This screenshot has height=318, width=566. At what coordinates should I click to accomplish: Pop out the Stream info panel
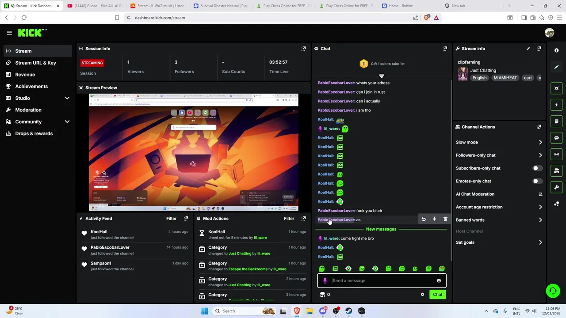point(539,49)
